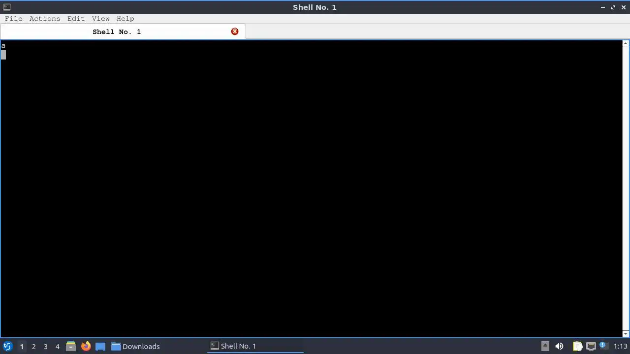Switch to virtual desktop 1
Image resolution: width=630 pixels, height=354 pixels.
[x=22, y=346]
